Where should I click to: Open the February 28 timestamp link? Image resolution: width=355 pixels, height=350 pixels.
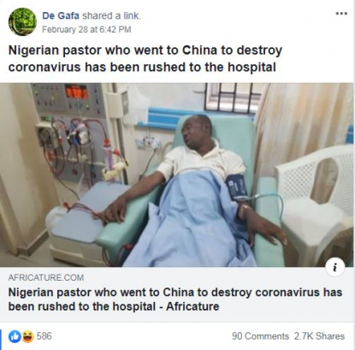click(x=86, y=29)
